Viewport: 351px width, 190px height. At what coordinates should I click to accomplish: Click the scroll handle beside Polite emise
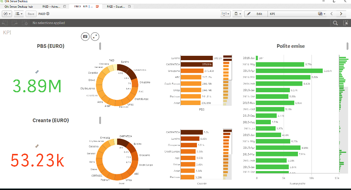click(347, 46)
